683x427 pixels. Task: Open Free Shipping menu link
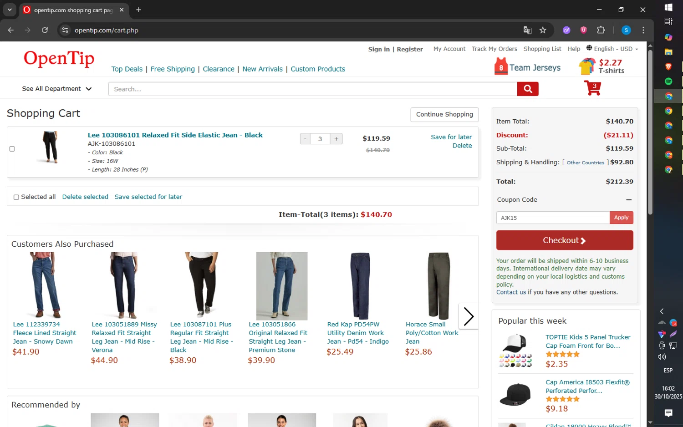pyautogui.click(x=173, y=69)
